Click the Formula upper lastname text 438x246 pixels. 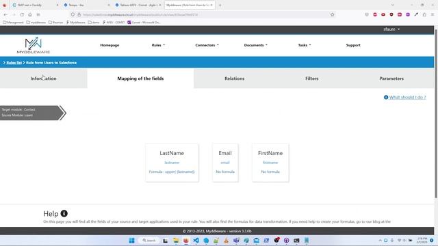[x=172, y=172]
